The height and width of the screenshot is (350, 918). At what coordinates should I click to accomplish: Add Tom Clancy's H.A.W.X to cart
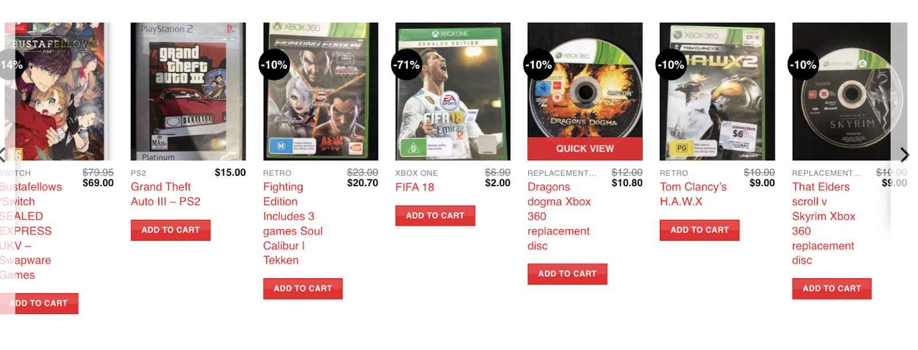click(x=699, y=230)
